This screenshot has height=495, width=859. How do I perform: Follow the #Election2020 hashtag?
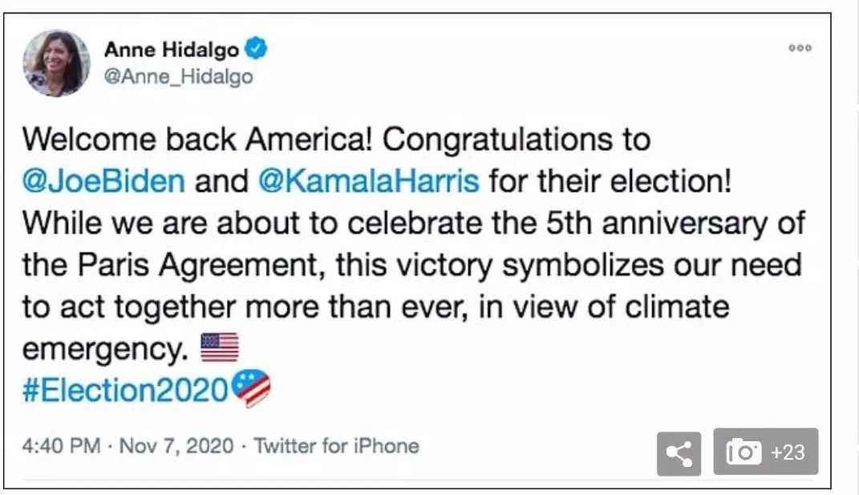point(126,391)
